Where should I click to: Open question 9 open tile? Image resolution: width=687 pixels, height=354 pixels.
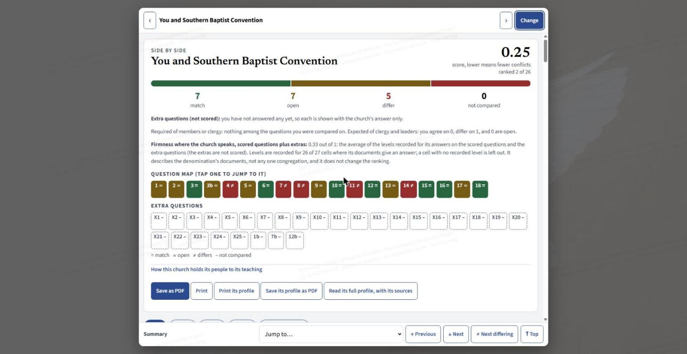(x=319, y=189)
